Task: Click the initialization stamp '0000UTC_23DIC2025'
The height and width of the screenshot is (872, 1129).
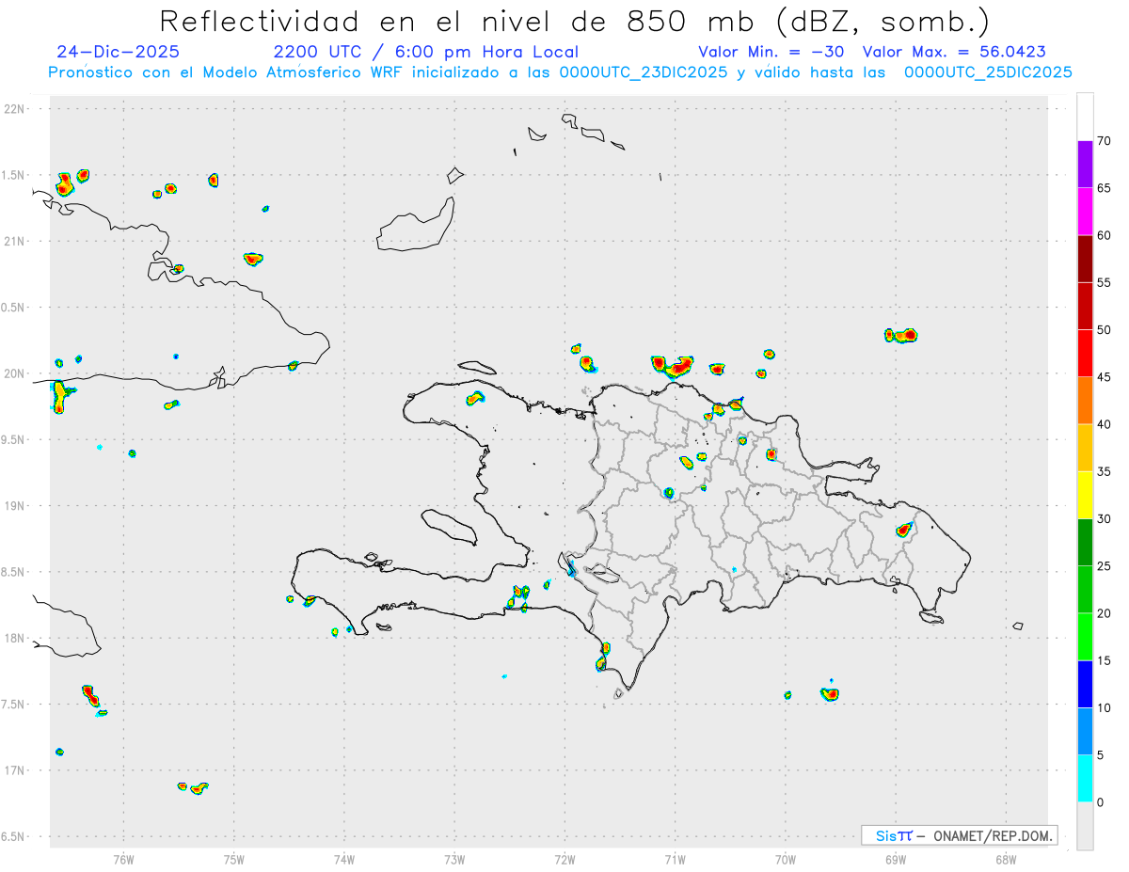Action: tap(643, 72)
